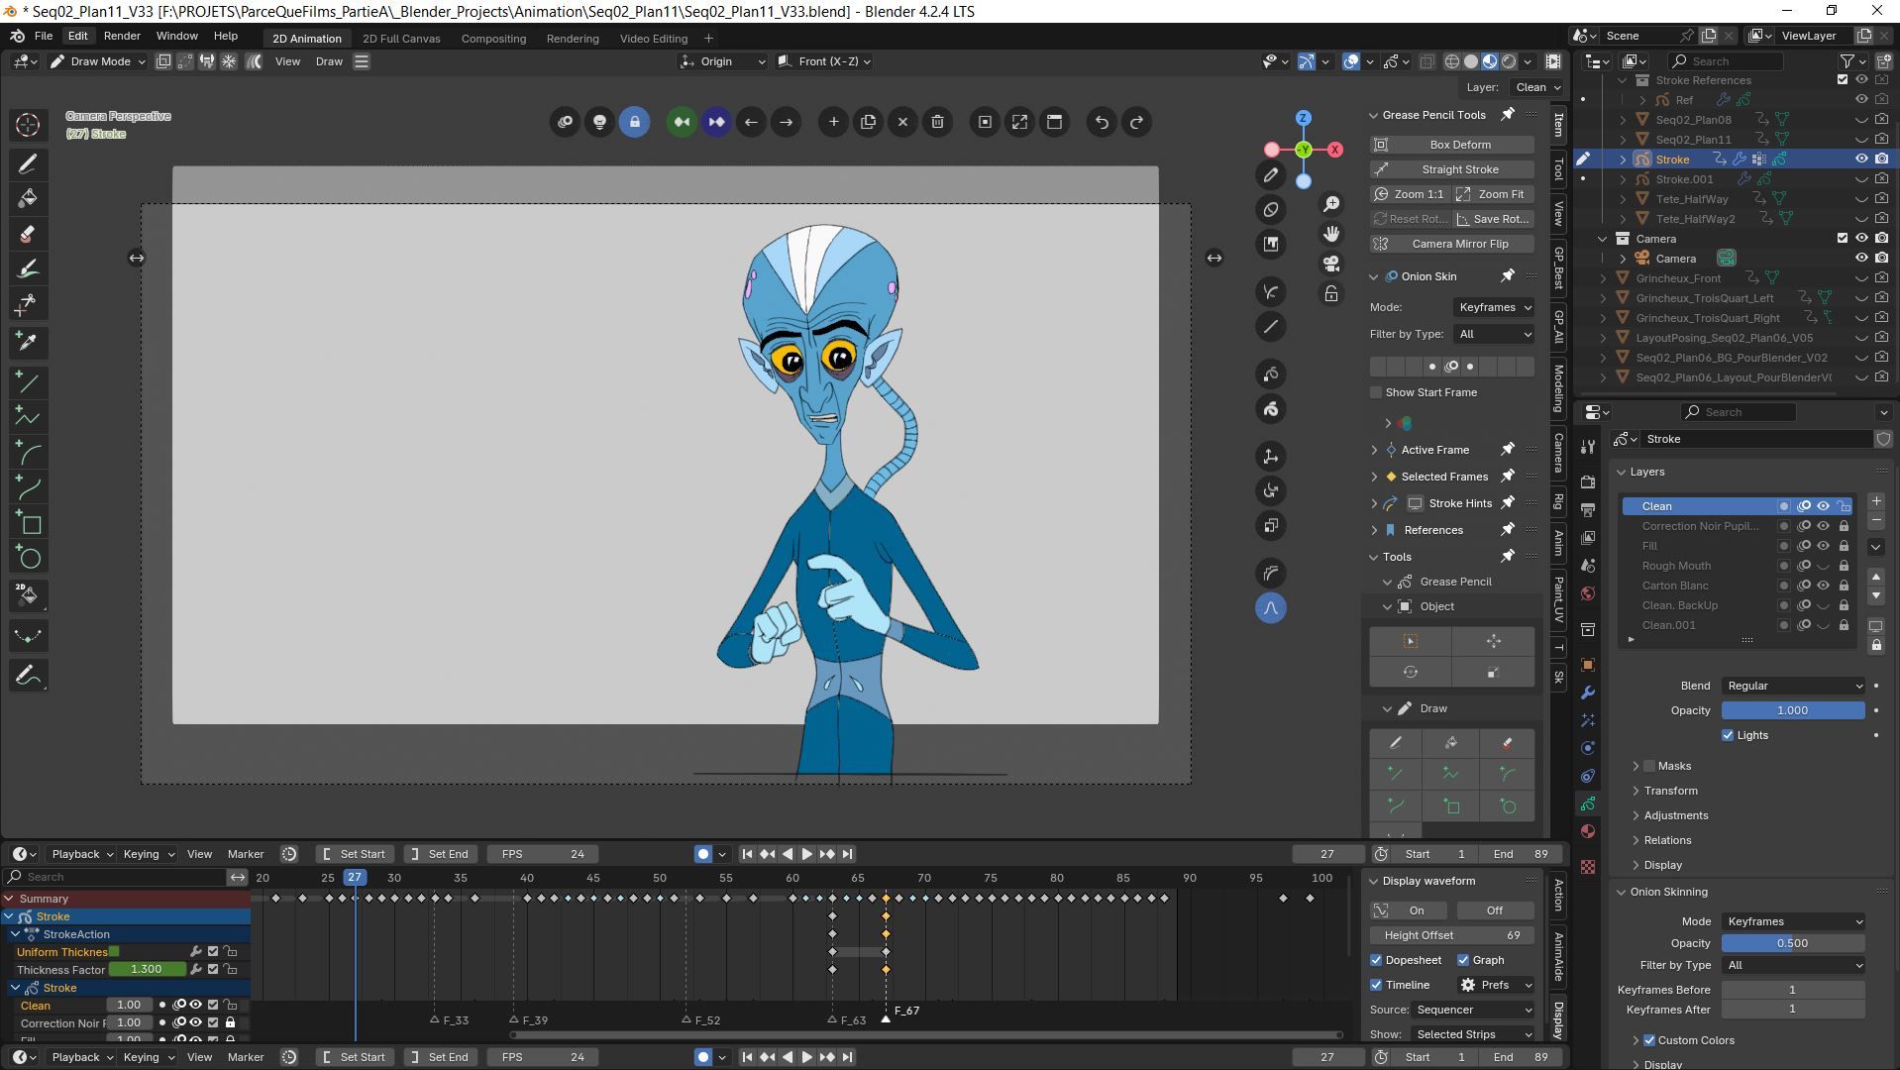Click the right arrow next frame icon

point(786,122)
